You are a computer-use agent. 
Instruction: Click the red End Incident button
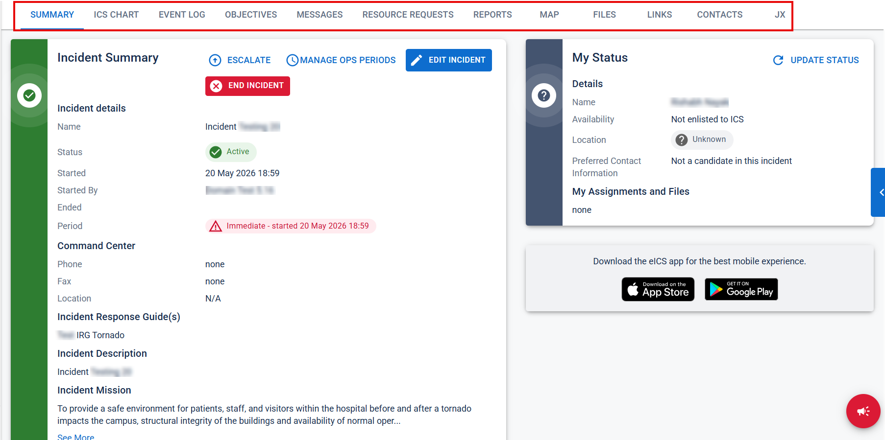[247, 86]
